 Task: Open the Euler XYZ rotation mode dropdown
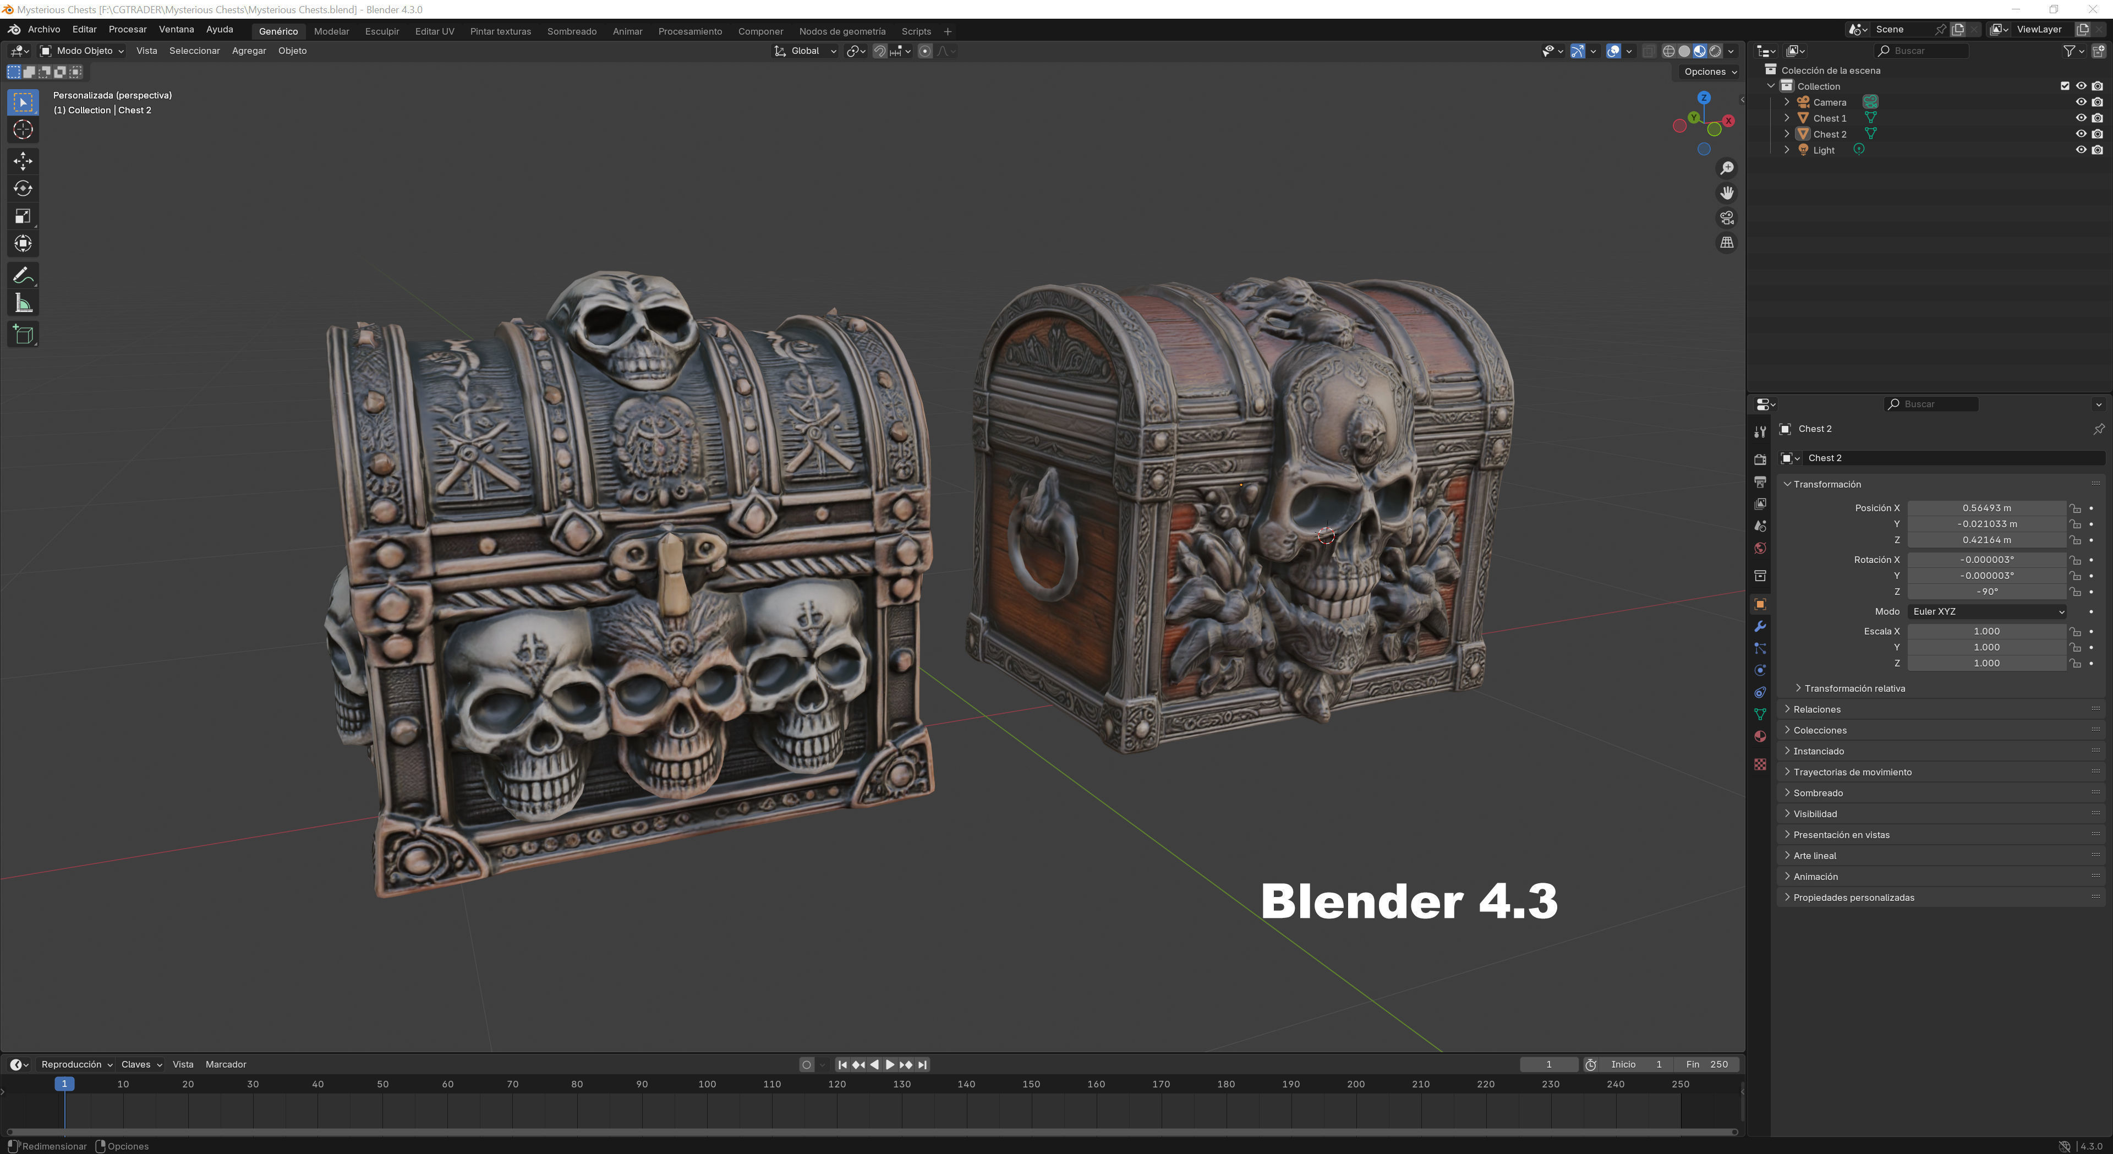(1986, 612)
